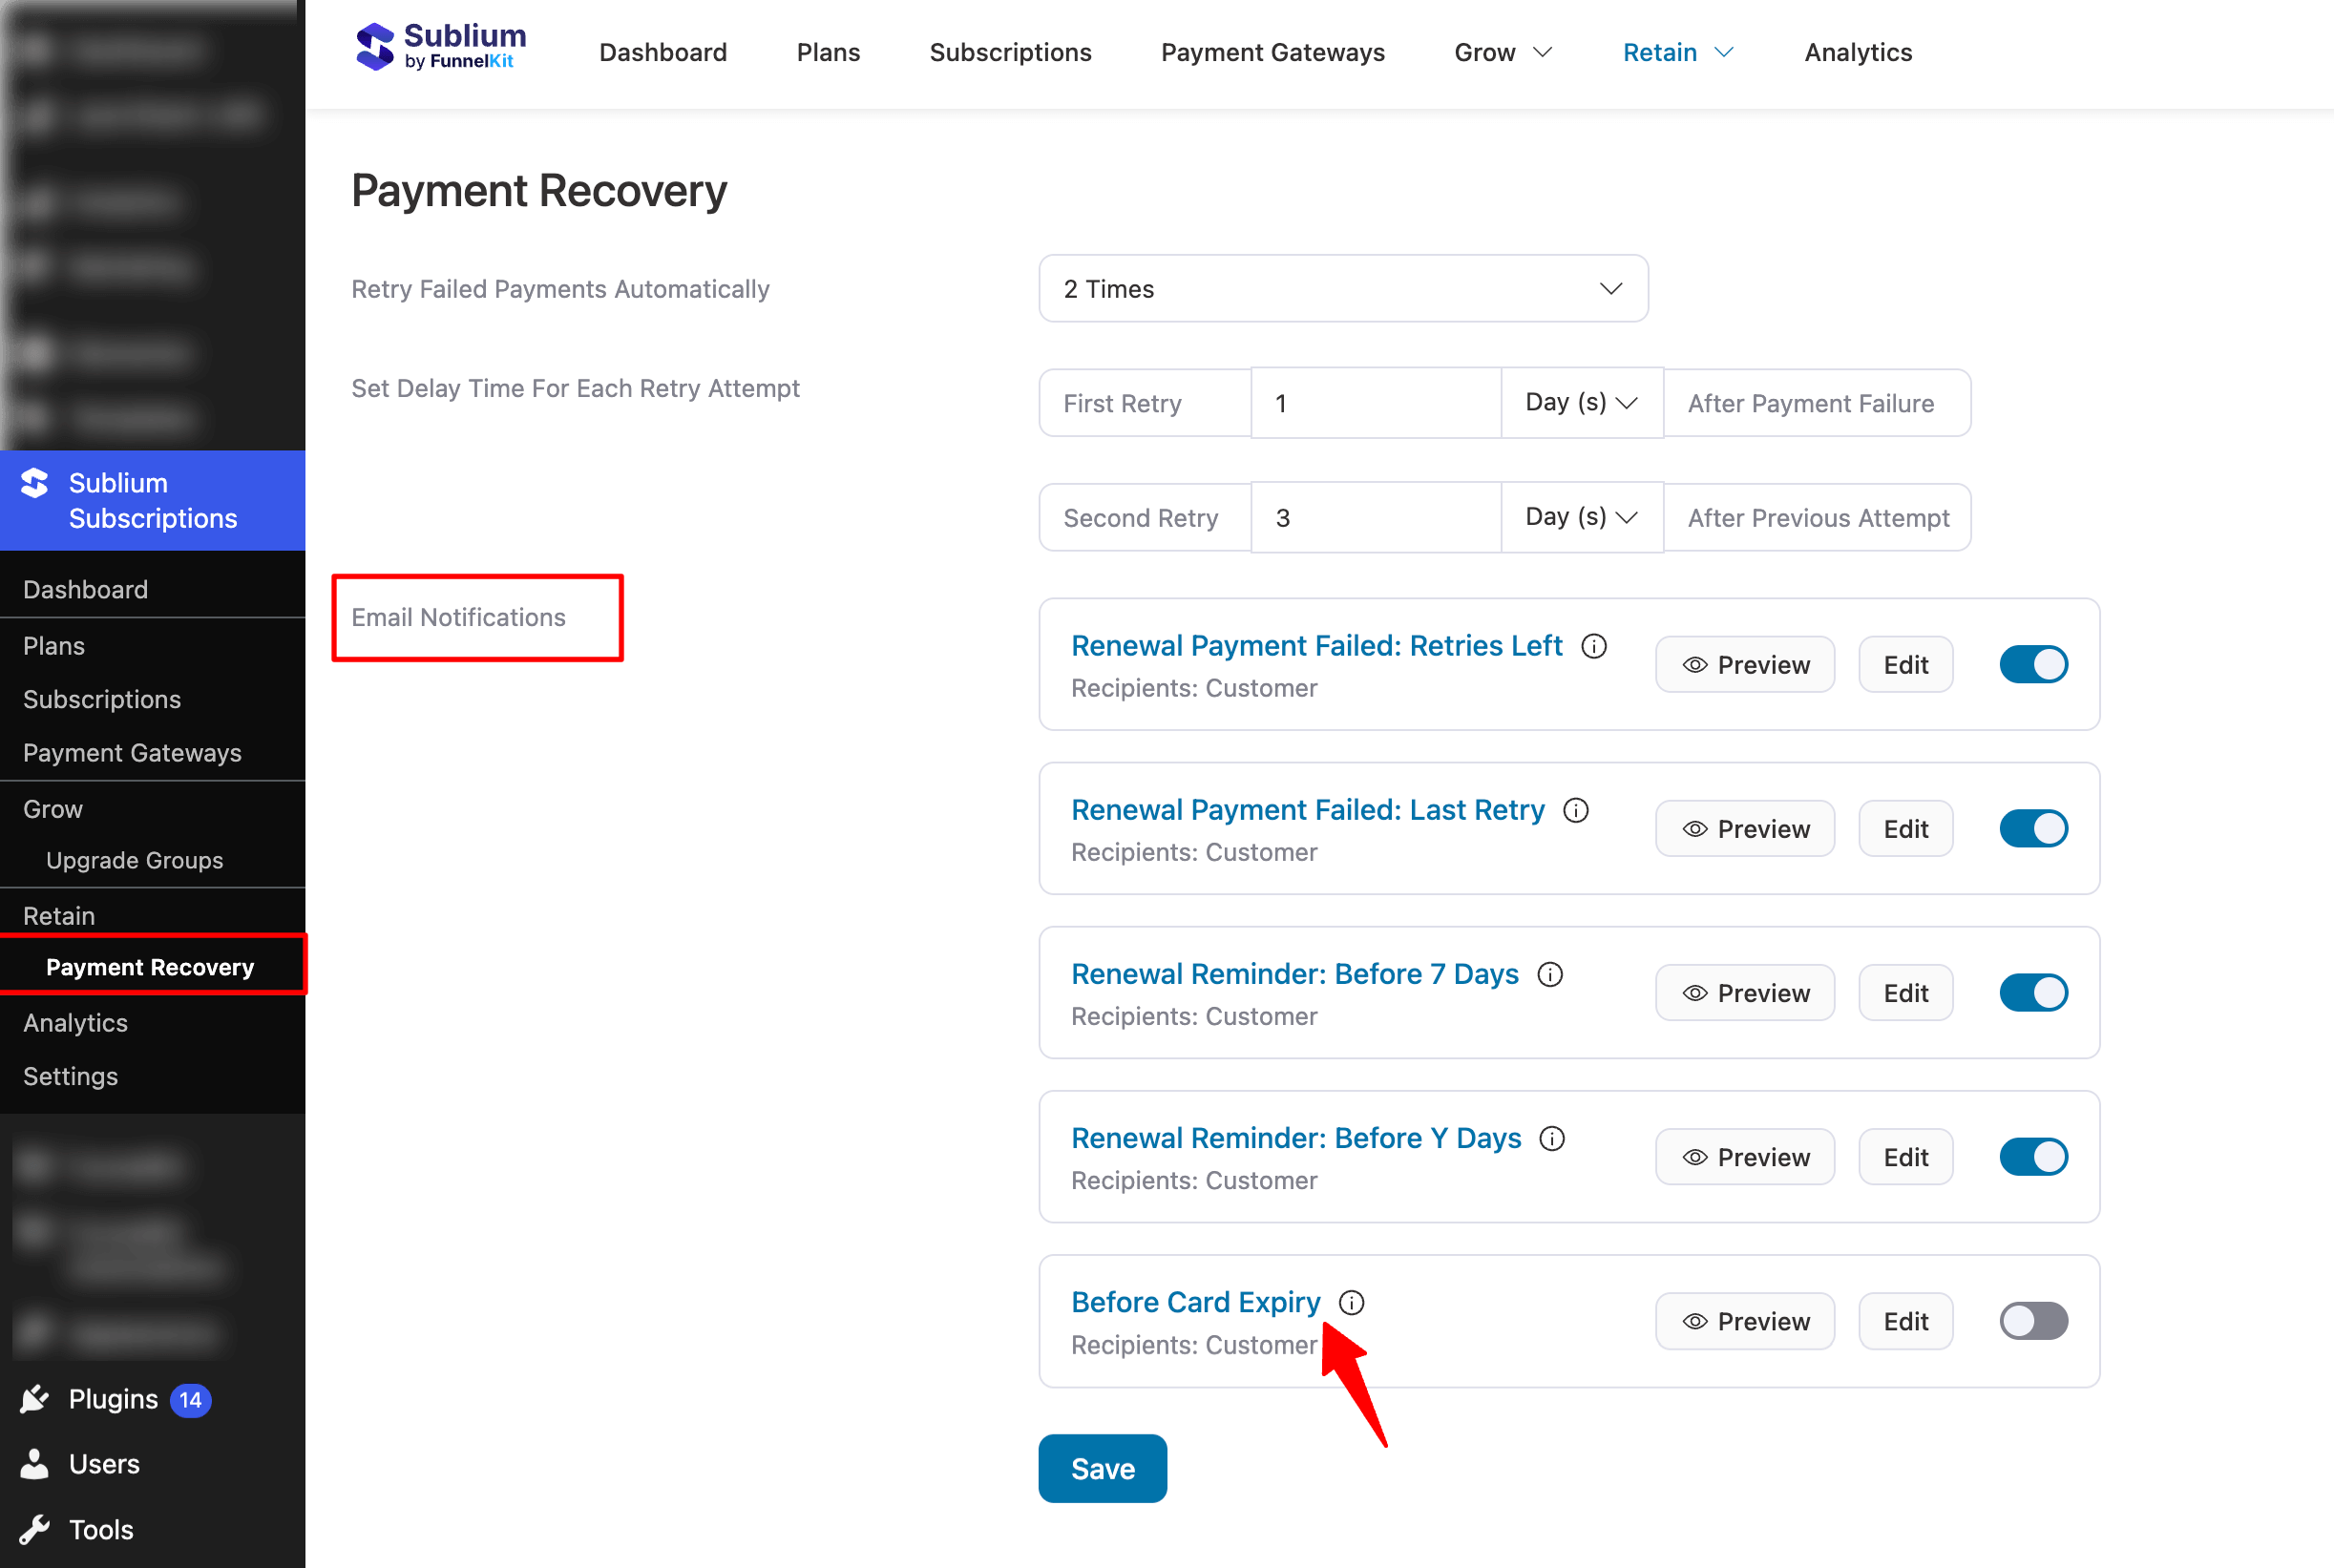
Task: Click the Users icon in sidebar
Action: tap(35, 1463)
